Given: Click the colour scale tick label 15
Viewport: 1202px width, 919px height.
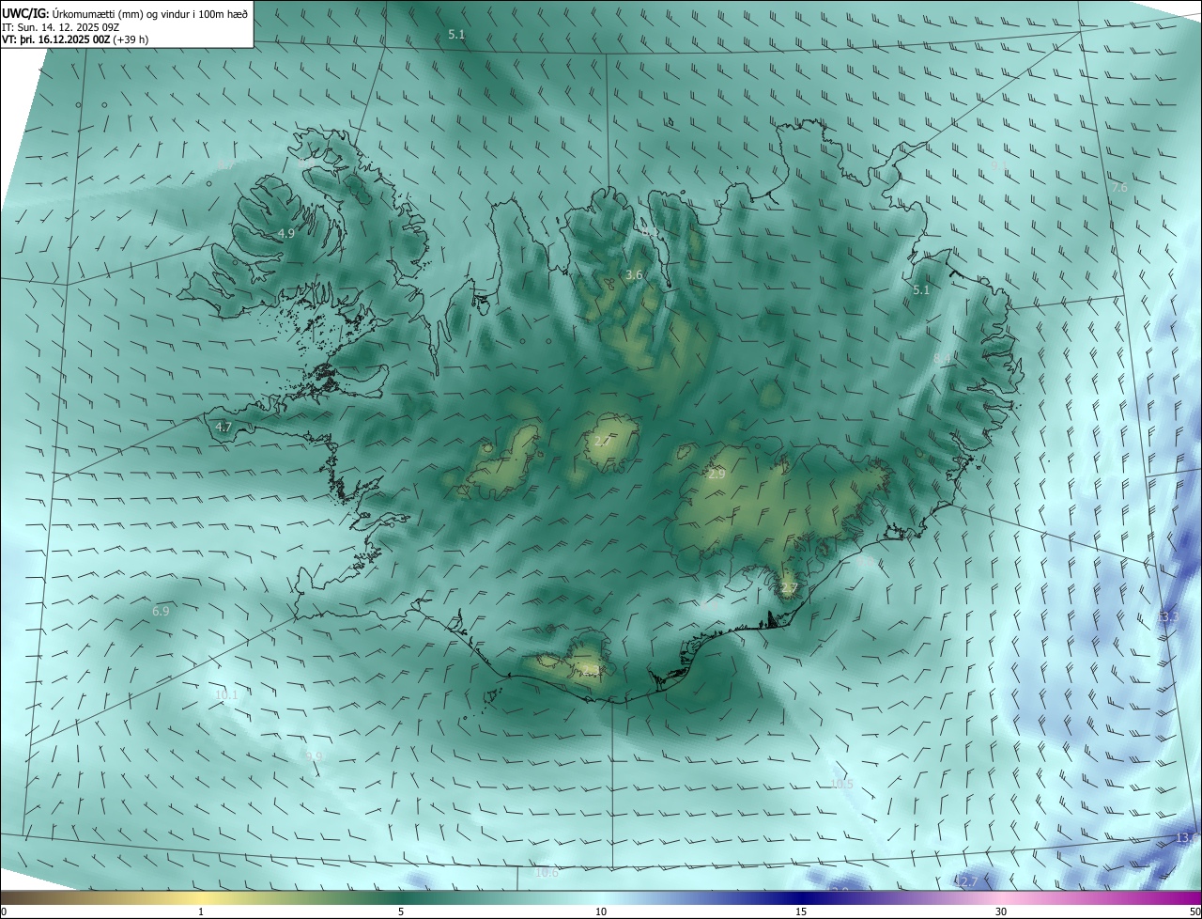Looking at the screenshot, I should [801, 911].
